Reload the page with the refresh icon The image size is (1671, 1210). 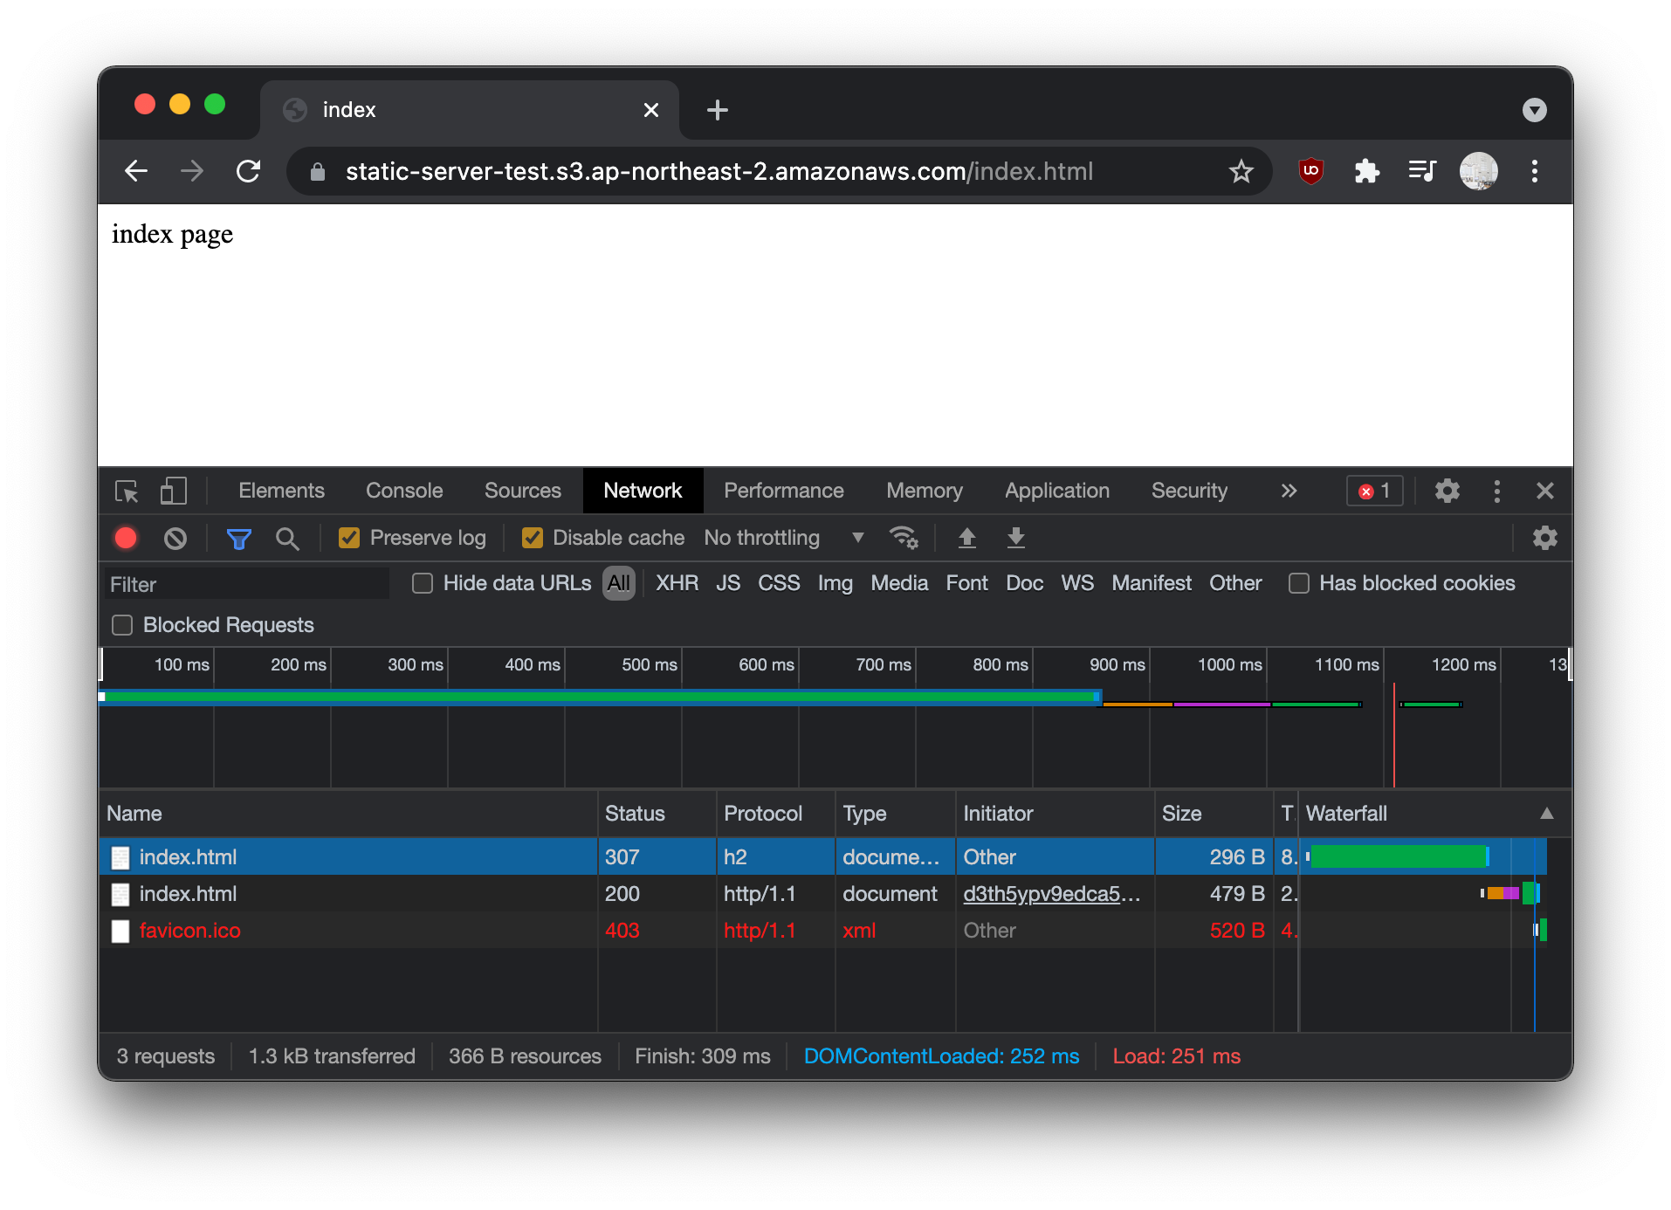[x=249, y=171]
